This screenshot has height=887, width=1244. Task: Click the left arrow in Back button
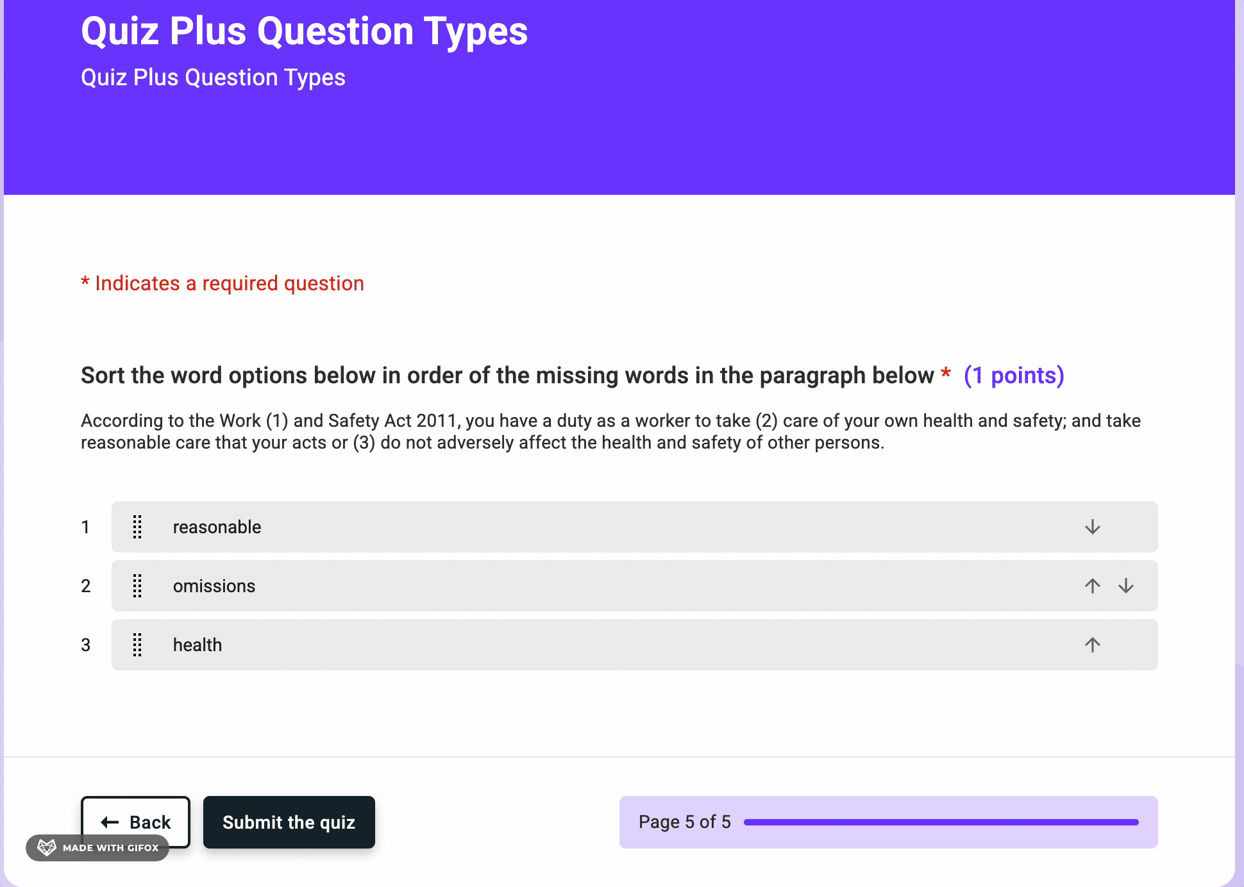pos(110,822)
